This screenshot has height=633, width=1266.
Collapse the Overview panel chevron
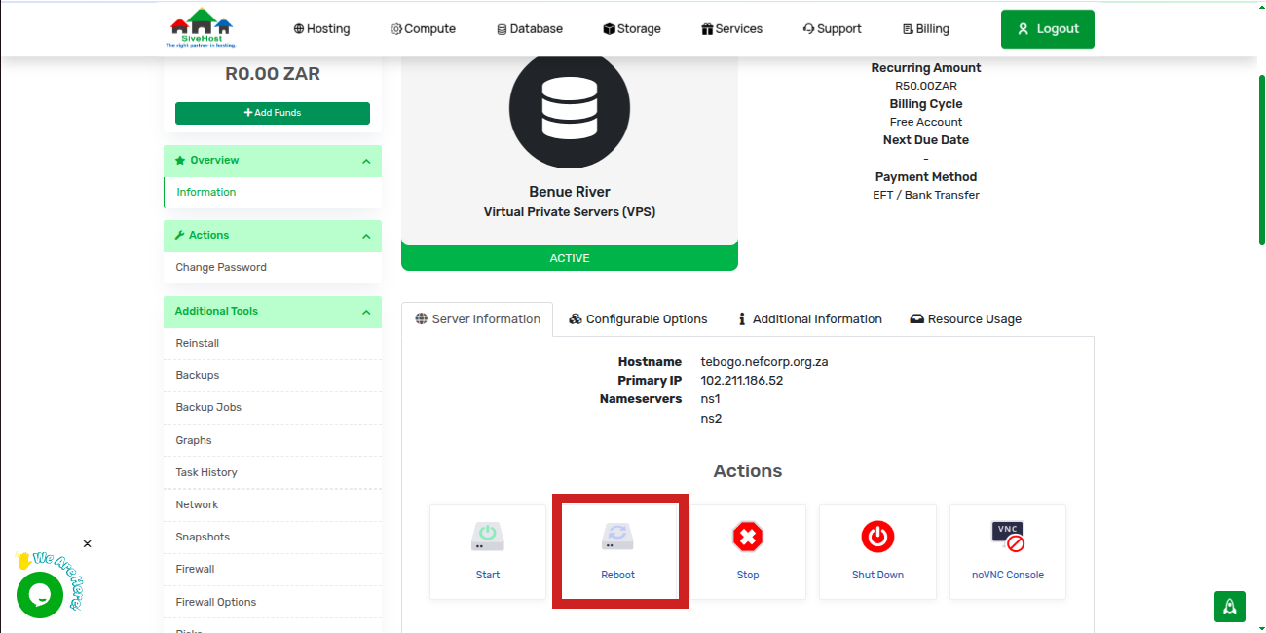(x=366, y=162)
